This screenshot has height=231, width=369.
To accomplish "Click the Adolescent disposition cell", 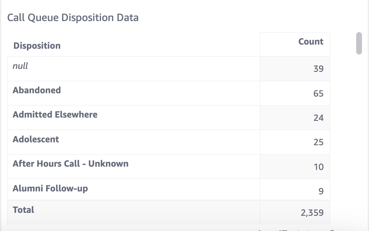I will (36, 139).
